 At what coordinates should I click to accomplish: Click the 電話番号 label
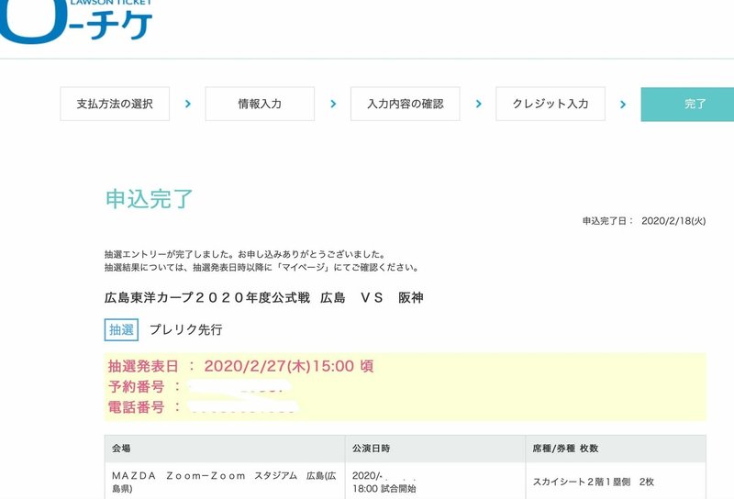tap(136, 407)
